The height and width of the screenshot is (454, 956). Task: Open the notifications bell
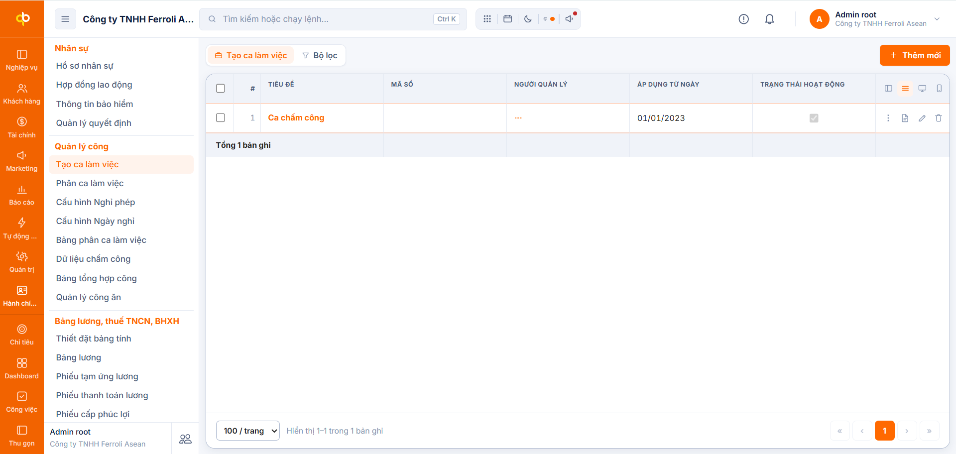769,19
